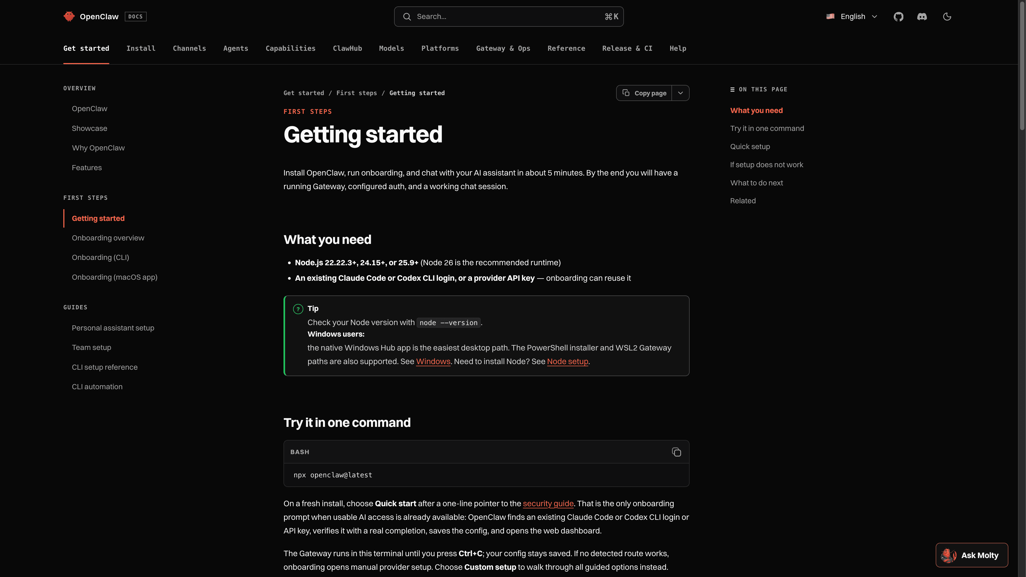
Task: Open the Reference tab
Action: (566, 48)
